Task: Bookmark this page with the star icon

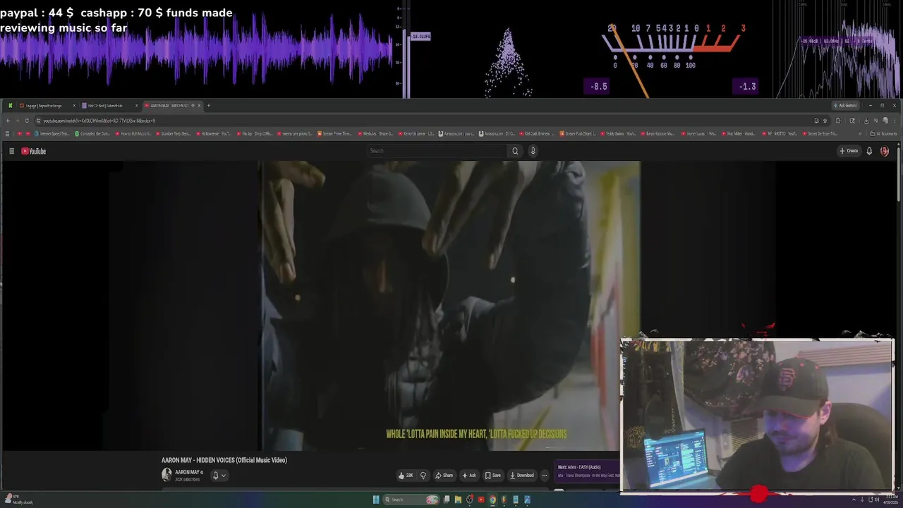Action: [x=825, y=121]
